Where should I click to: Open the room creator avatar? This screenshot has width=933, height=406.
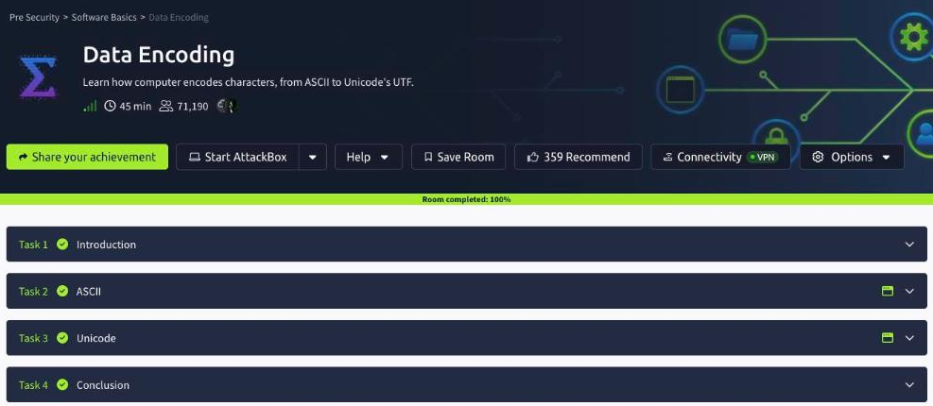(x=227, y=106)
